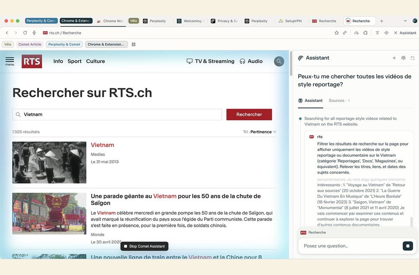Select the Vélo tab group label
The width and height of the screenshot is (419, 275).
134,21
